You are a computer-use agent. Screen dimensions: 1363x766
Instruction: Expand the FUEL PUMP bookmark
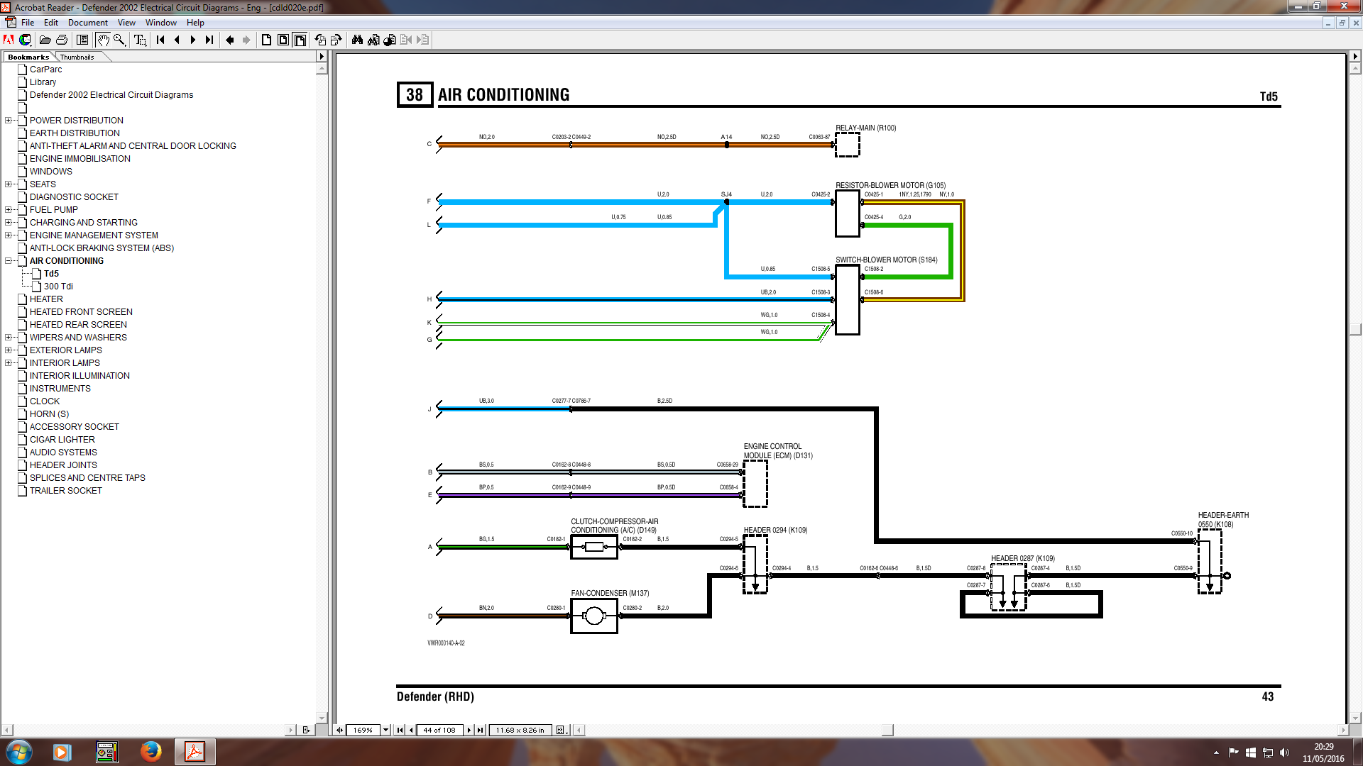point(9,210)
